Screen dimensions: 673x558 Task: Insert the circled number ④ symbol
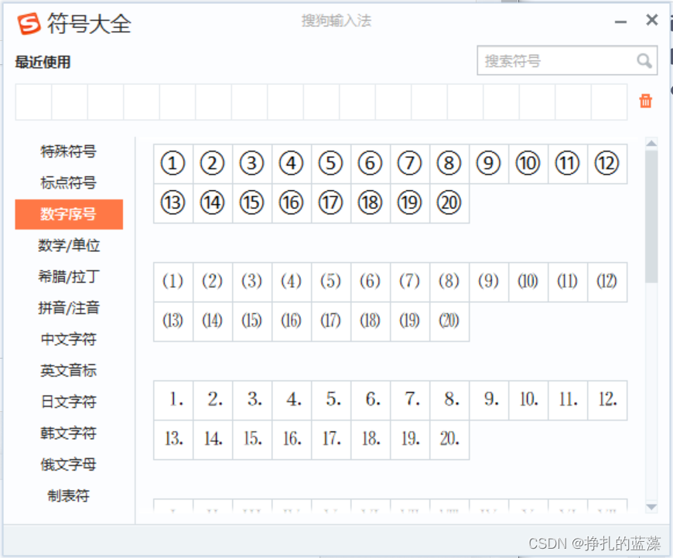[x=292, y=164]
